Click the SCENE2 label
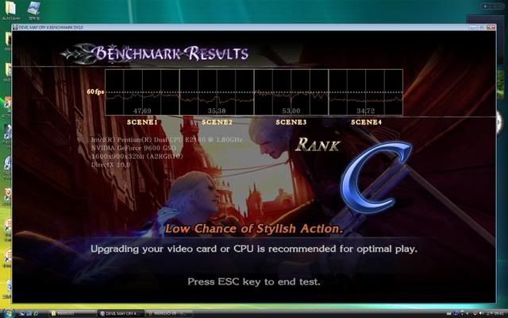Screen dimensions: 508x318 pyautogui.click(x=217, y=122)
